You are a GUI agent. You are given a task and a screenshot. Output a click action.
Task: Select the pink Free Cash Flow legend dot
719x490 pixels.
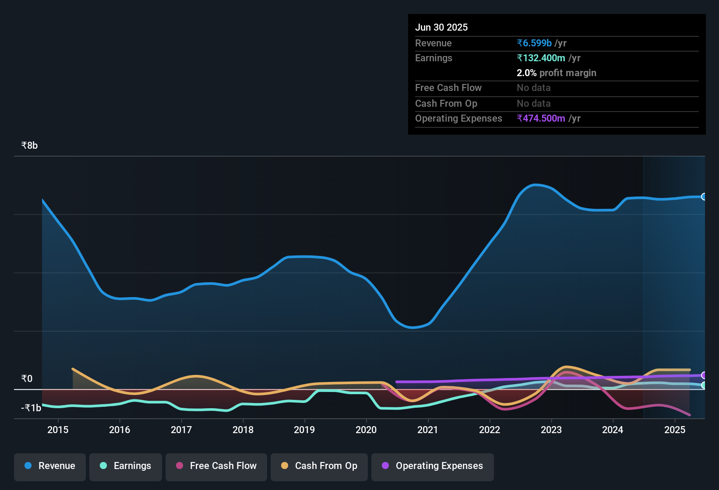[179, 466]
